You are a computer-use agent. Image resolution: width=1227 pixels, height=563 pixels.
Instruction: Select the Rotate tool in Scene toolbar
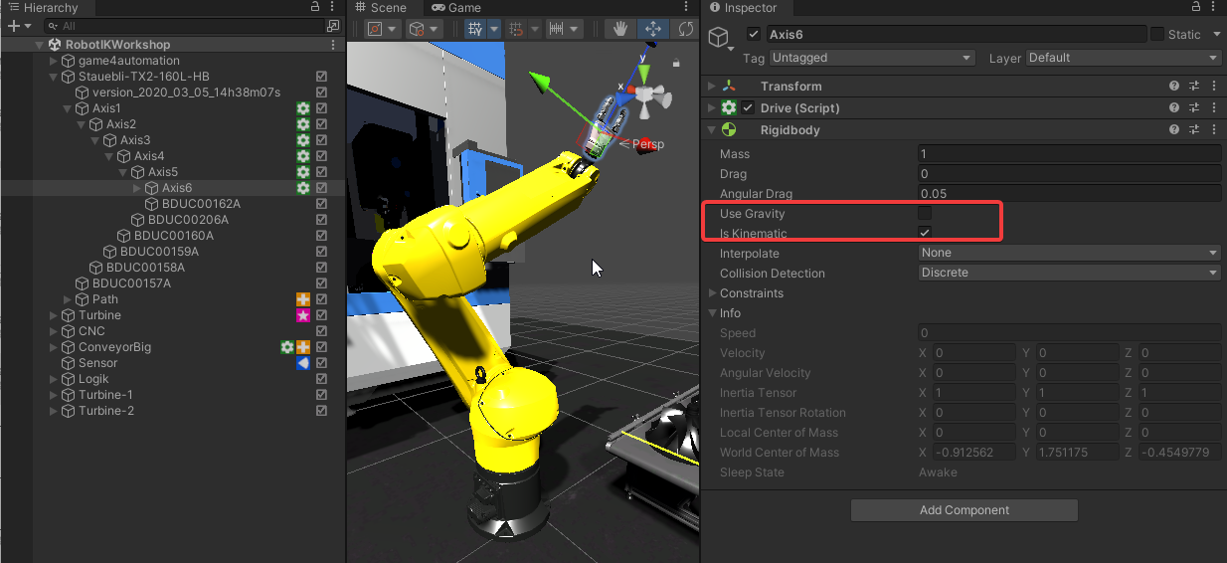click(x=686, y=29)
